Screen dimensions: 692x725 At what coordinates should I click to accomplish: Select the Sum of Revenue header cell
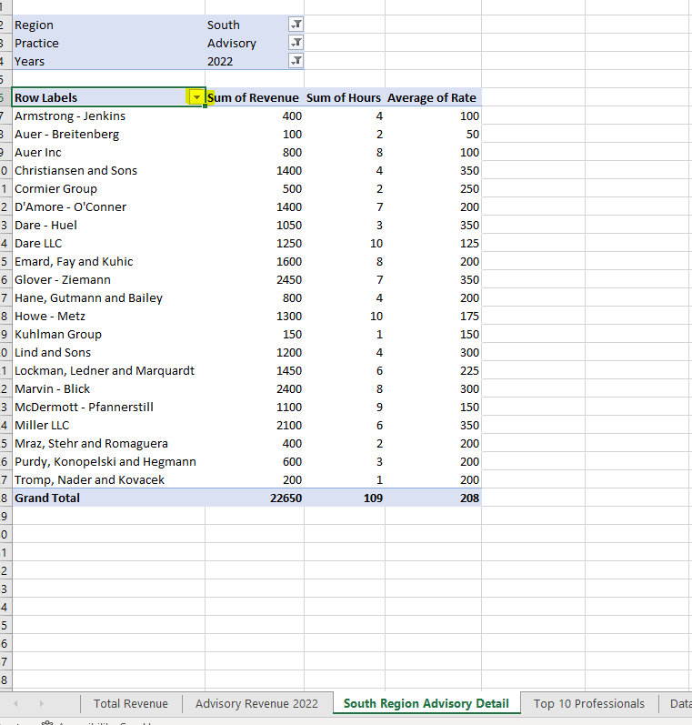coord(254,97)
